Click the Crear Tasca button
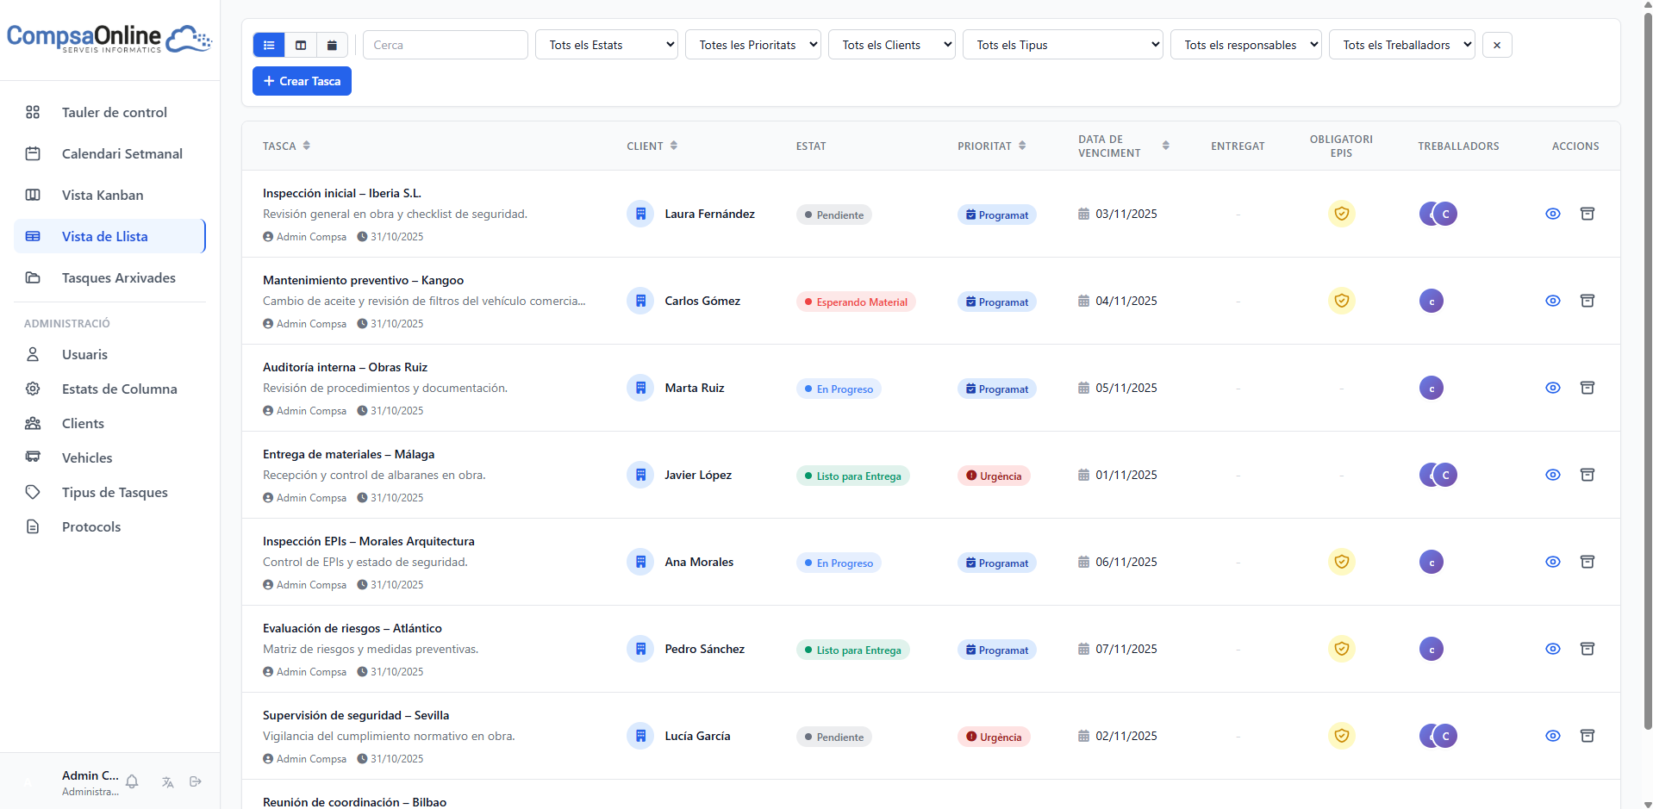 302,81
